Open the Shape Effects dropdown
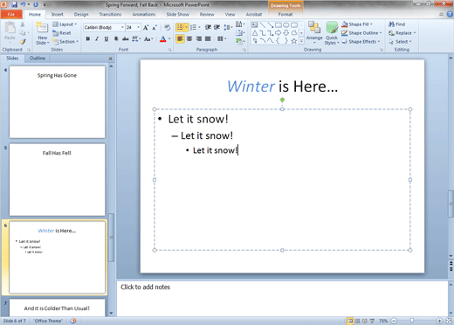This screenshot has width=454, height=325. (361, 42)
